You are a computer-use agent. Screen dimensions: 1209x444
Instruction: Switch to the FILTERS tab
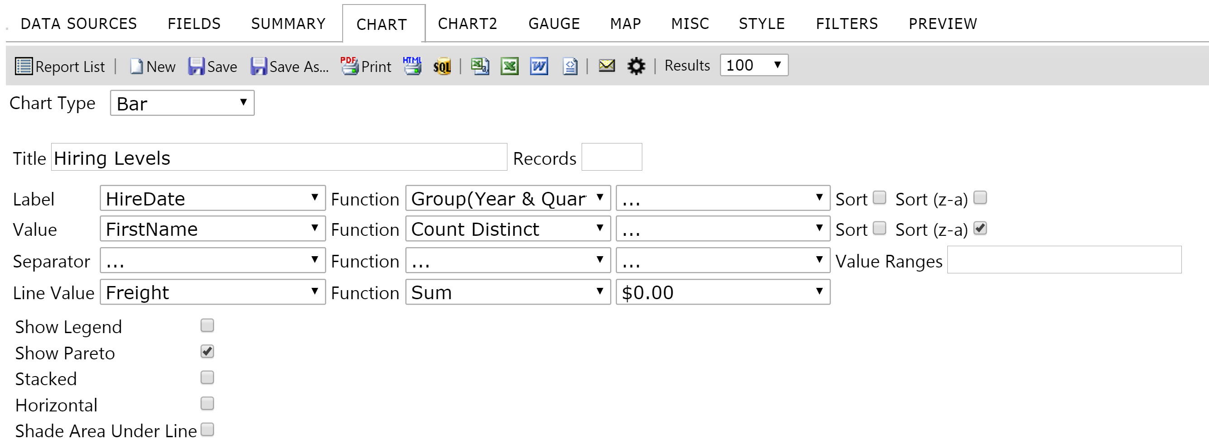point(847,24)
